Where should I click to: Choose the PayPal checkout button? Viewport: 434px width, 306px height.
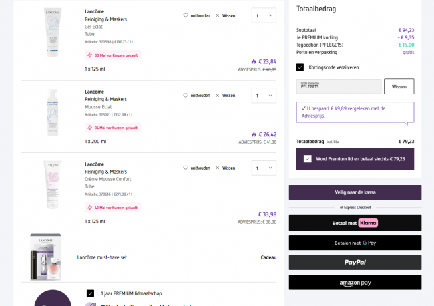click(355, 263)
